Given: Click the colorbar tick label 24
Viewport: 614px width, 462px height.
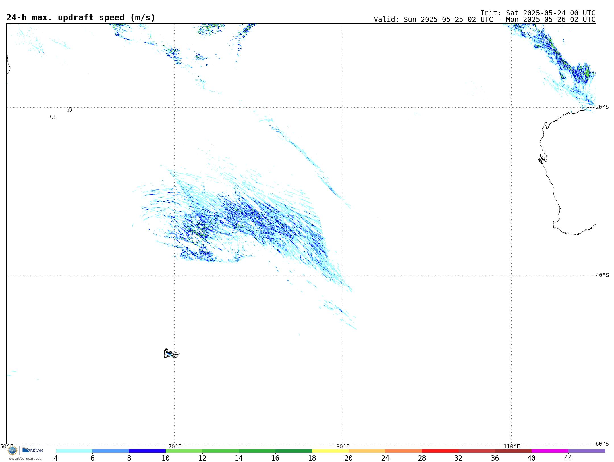Looking at the screenshot, I should (385, 458).
